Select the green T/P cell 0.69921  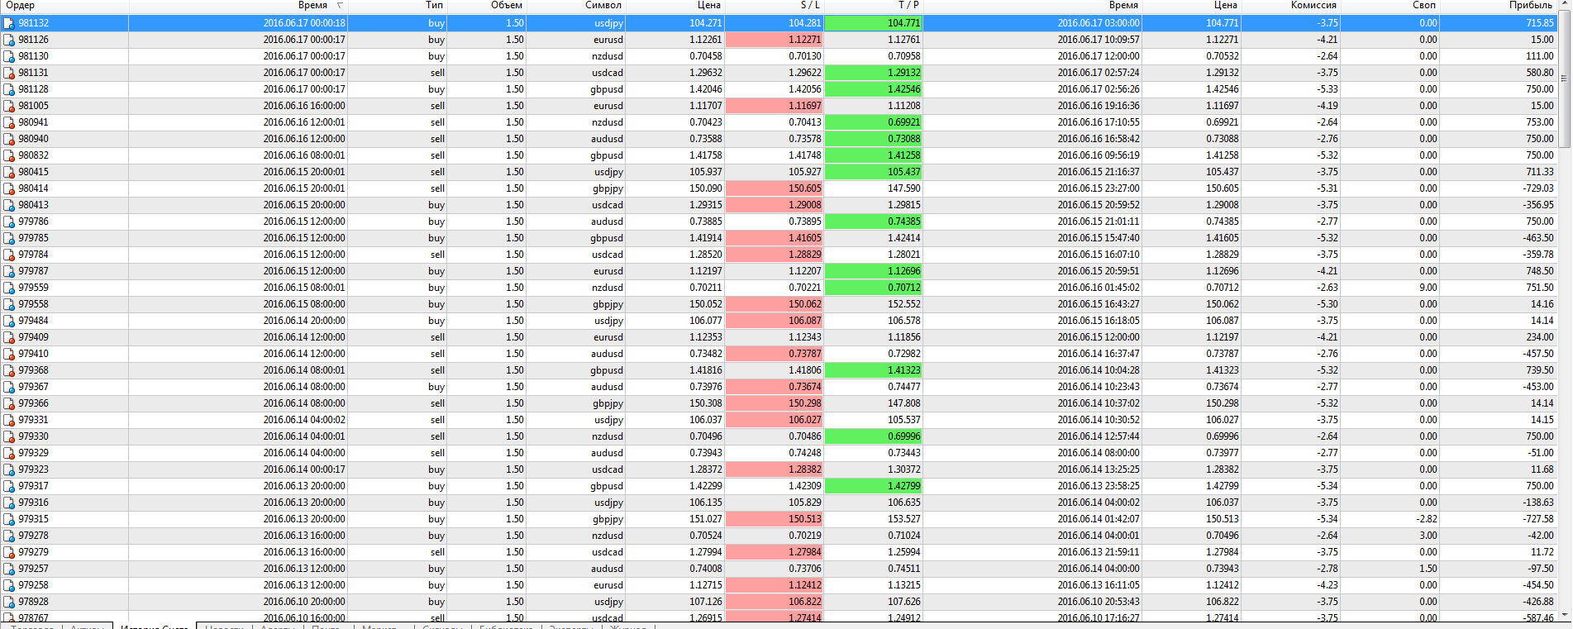pyautogui.click(x=873, y=122)
